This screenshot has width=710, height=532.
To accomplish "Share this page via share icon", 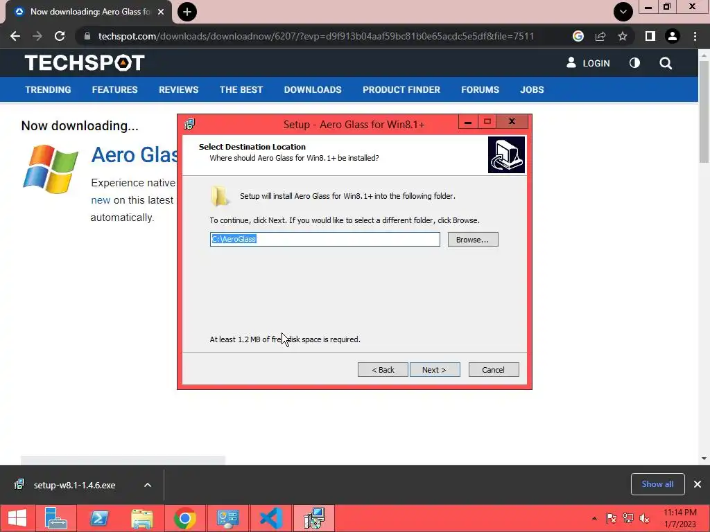I will click(600, 36).
